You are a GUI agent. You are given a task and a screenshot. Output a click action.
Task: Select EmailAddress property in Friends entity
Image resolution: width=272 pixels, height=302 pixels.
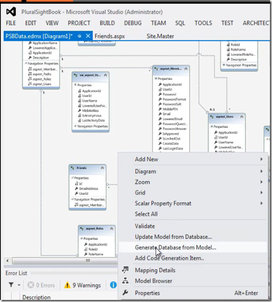87,189
